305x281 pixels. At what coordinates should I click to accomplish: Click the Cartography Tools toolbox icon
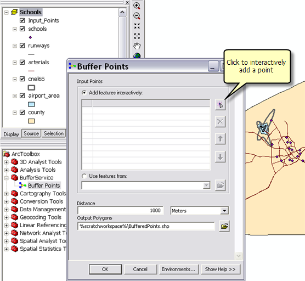click(x=15, y=193)
